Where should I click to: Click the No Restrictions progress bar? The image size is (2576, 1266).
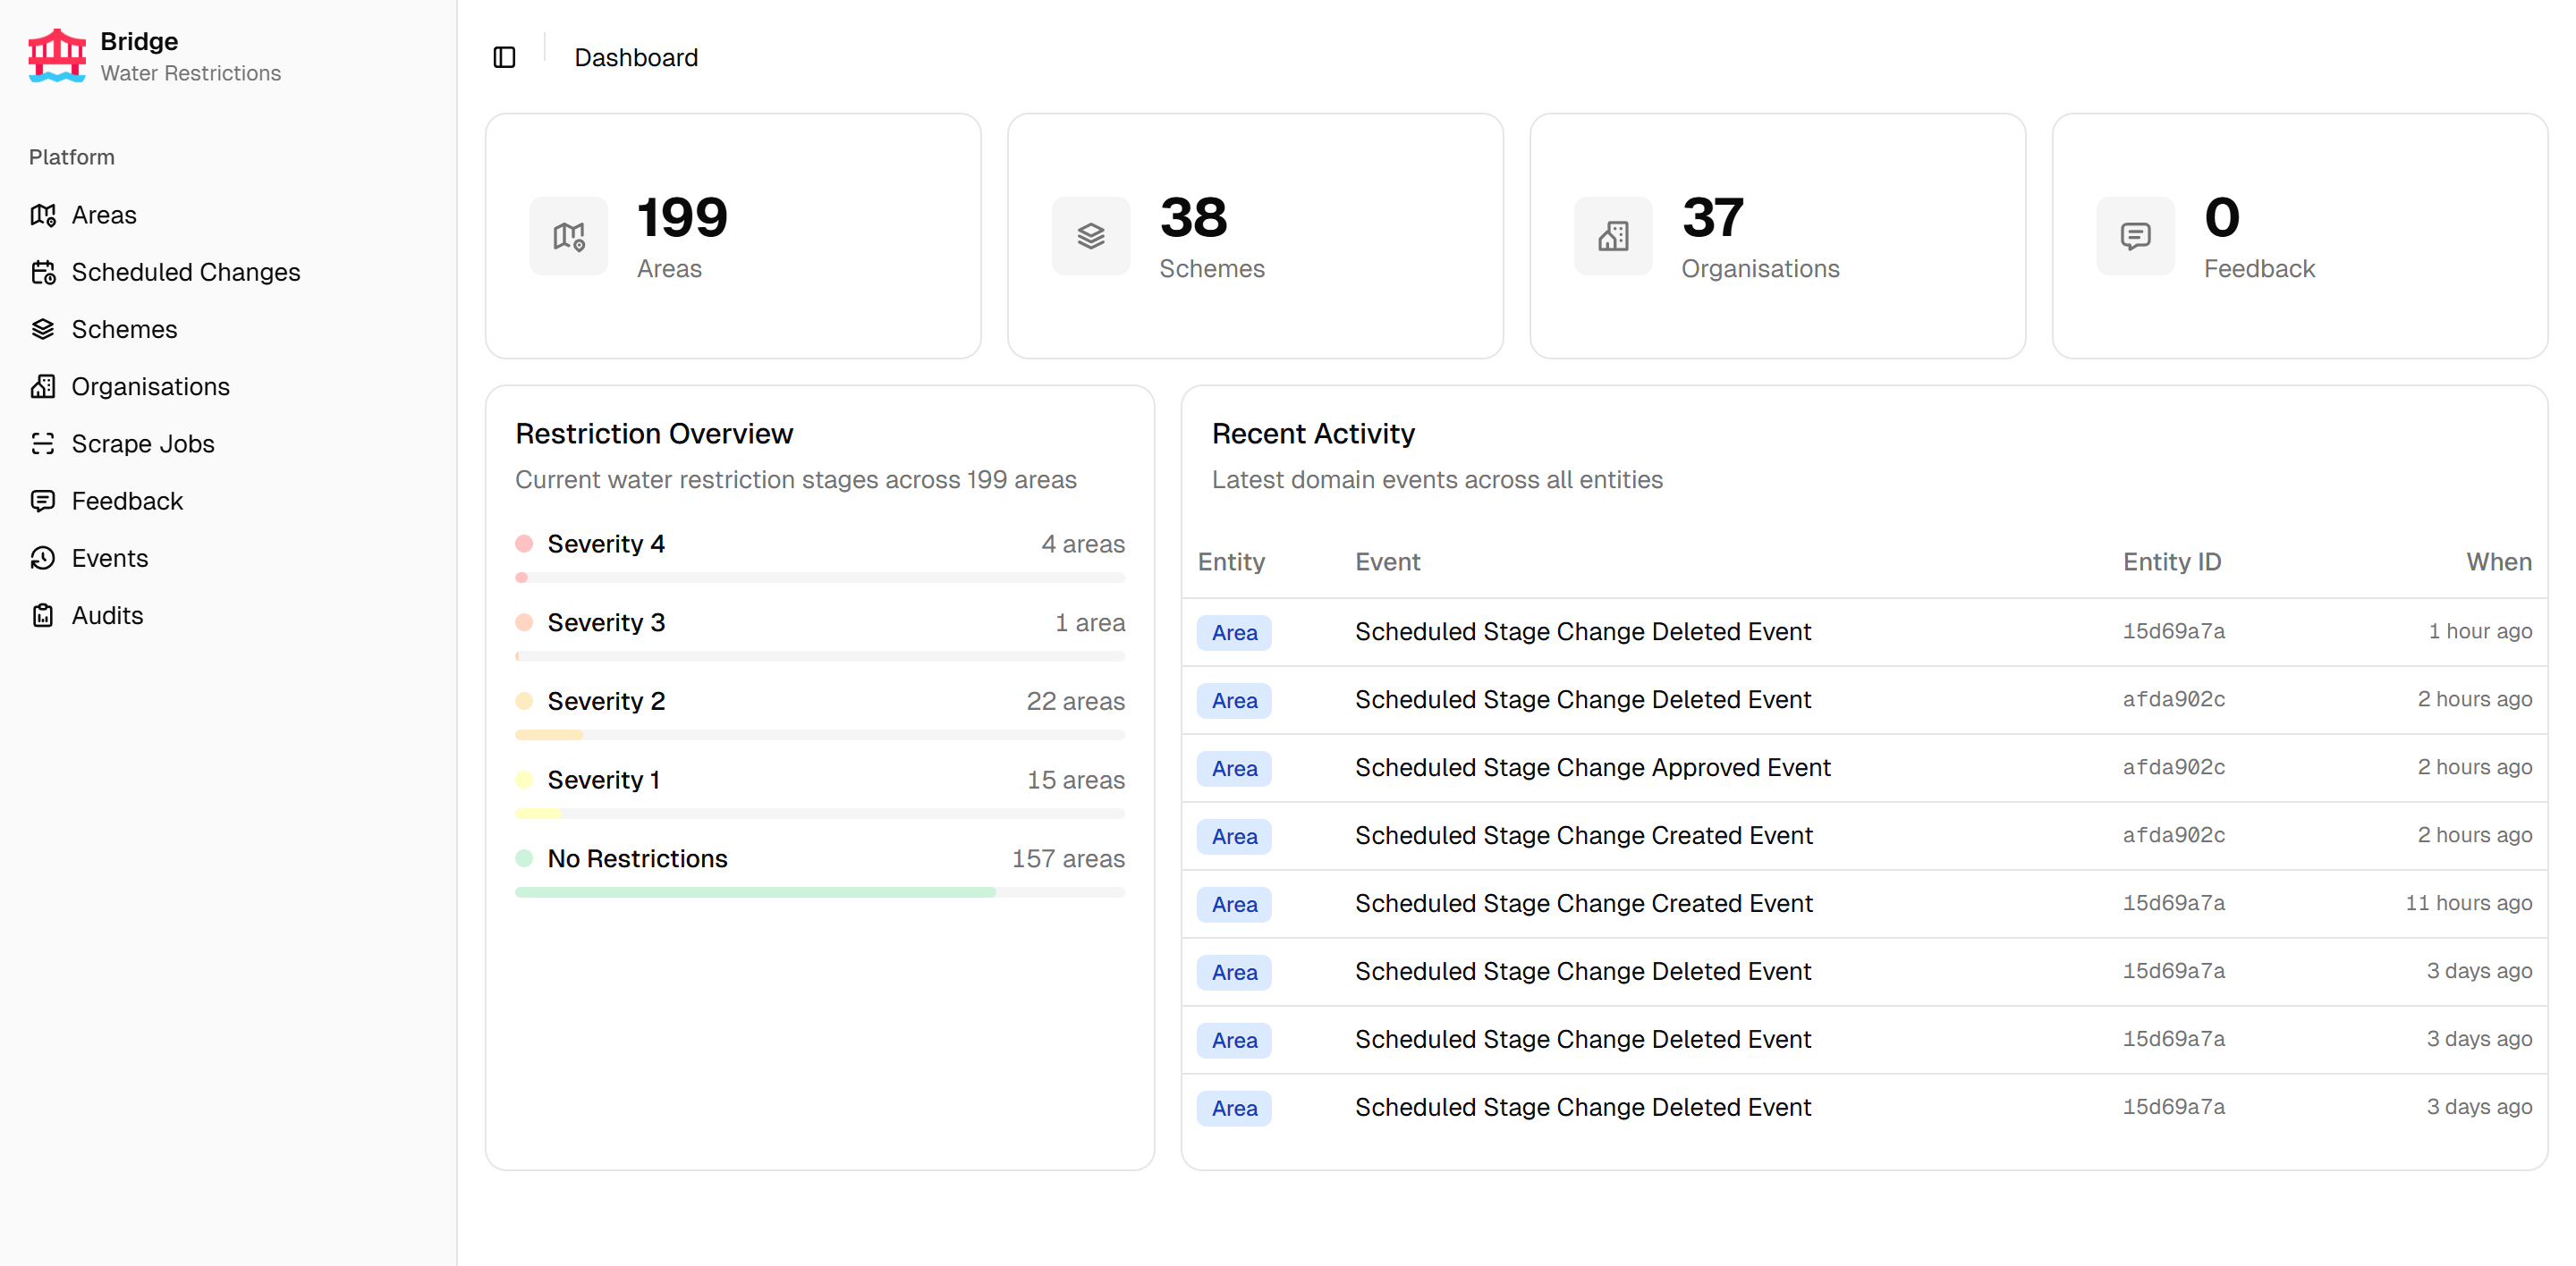coord(819,892)
